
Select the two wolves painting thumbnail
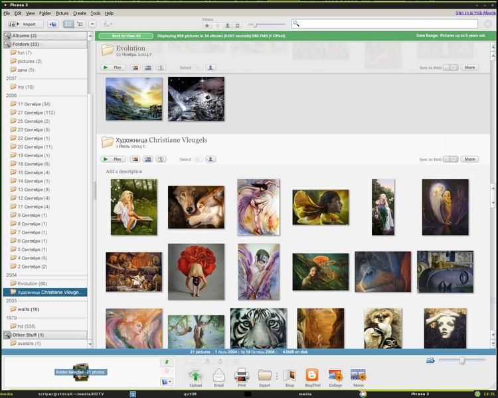pyautogui.click(x=196, y=207)
